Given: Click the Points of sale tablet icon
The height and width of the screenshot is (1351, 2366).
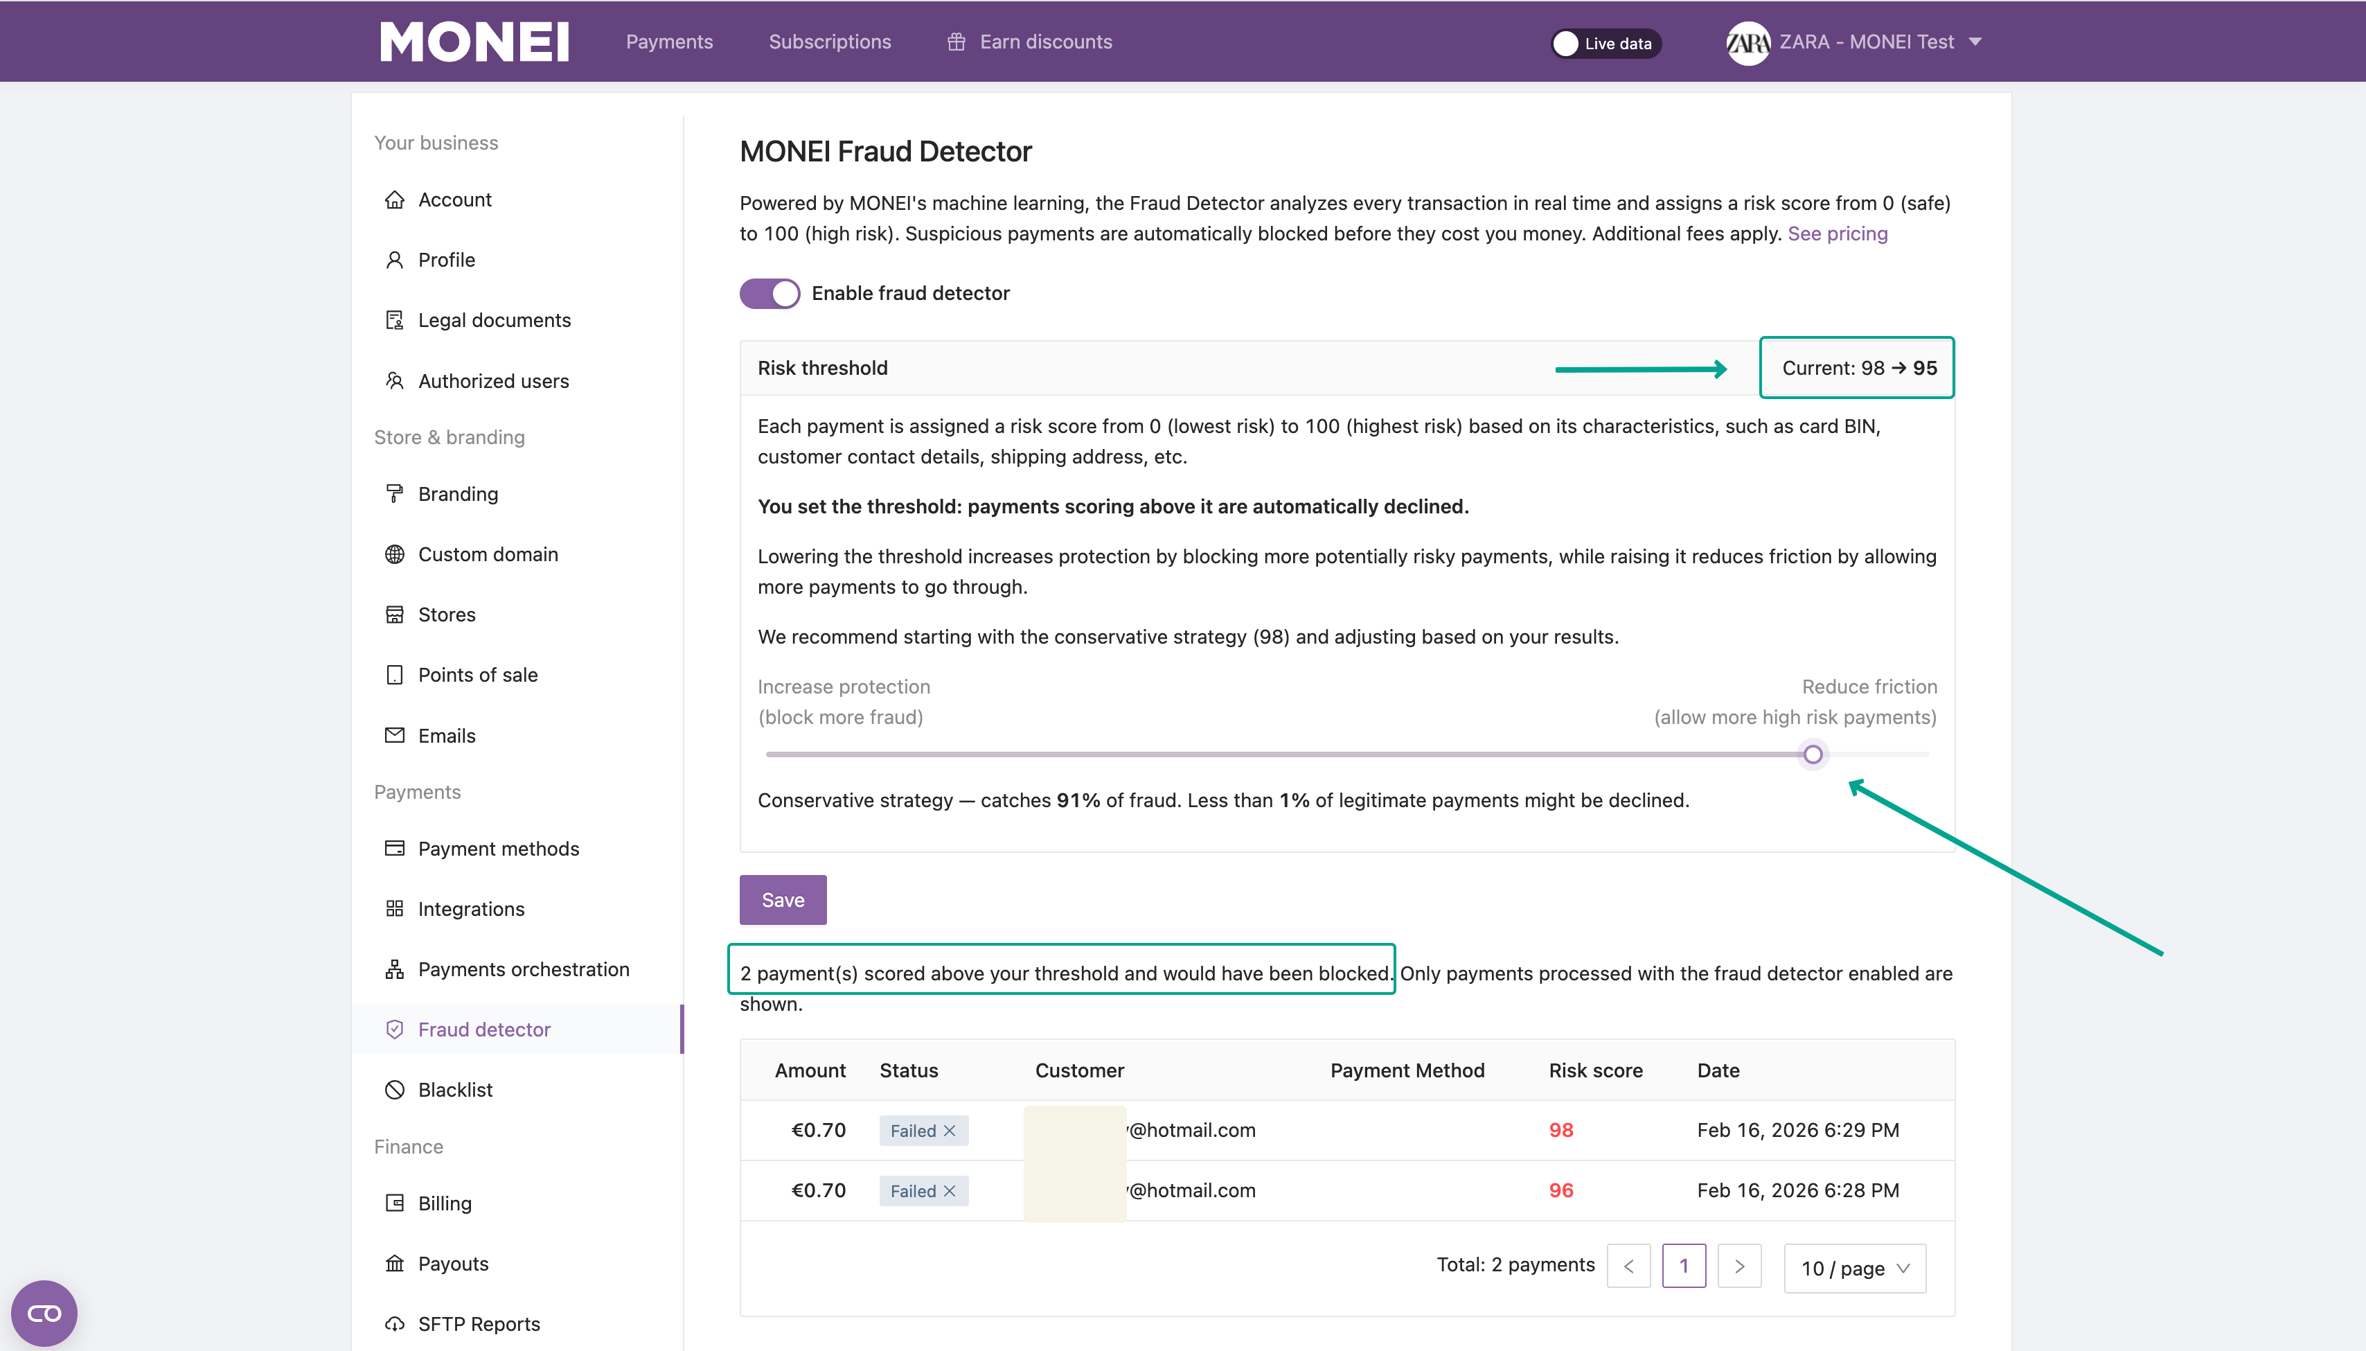Looking at the screenshot, I should pos(394,675).
